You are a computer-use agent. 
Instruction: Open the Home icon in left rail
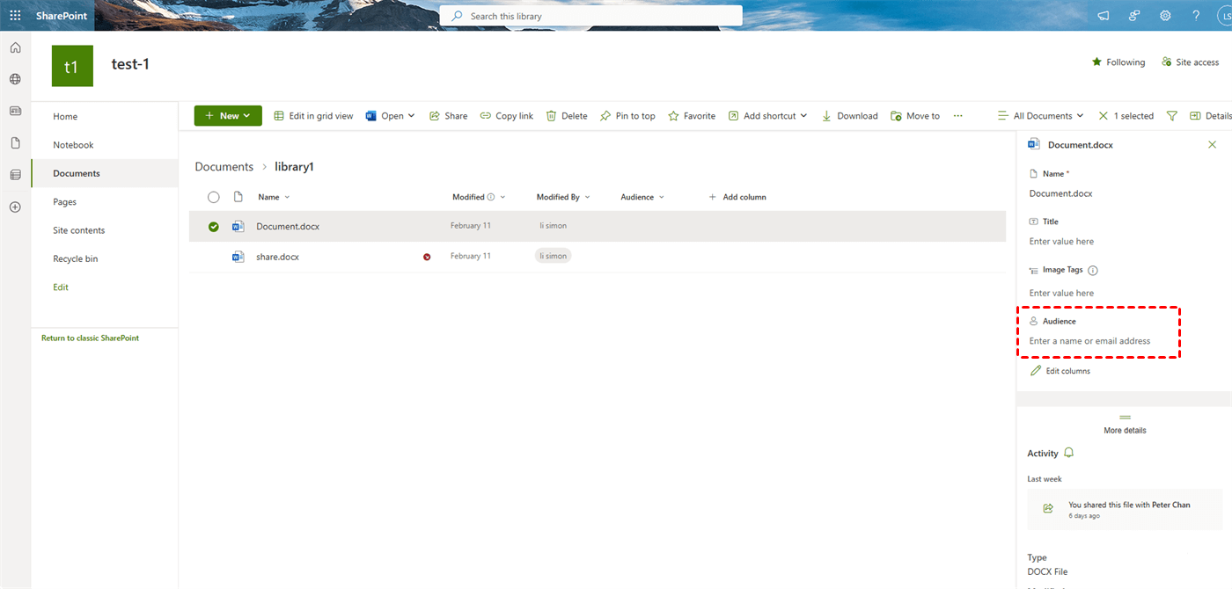(15, 47)
